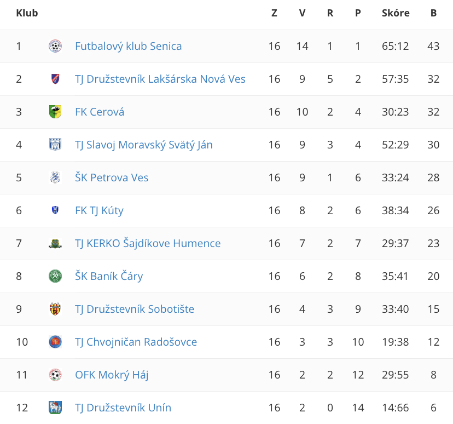Open the TJ KERKO Šajdíkove Humence link
Screen dimensions: 453x424
148,243
